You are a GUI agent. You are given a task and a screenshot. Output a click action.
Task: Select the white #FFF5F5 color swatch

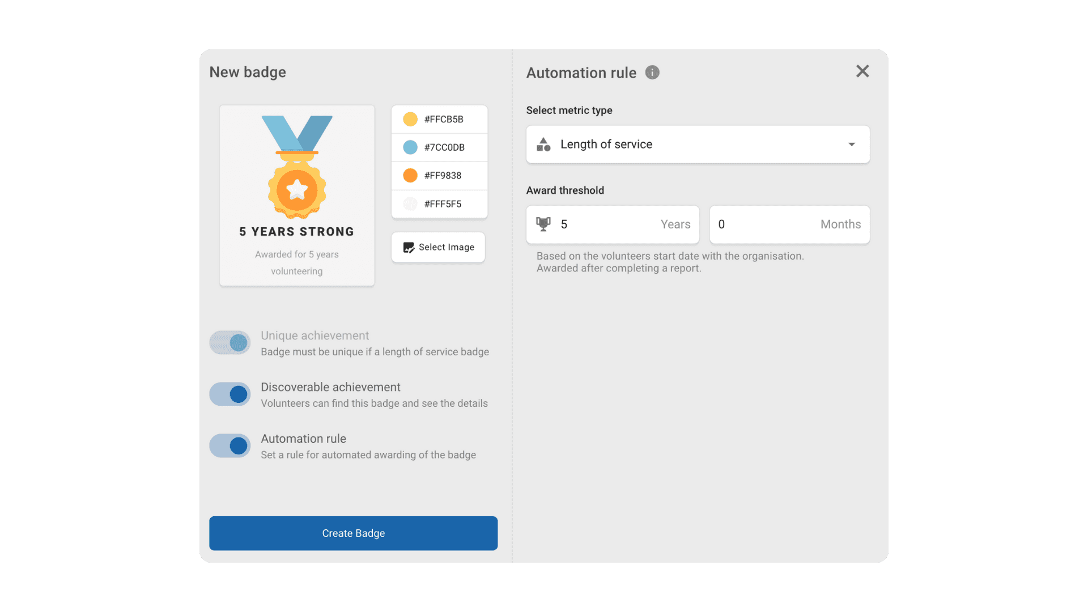click(410, 204)
